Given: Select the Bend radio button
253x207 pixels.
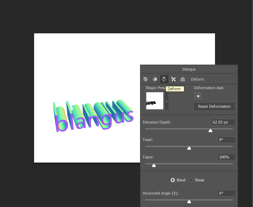Looking at the screenshot, I should (173, 180).
